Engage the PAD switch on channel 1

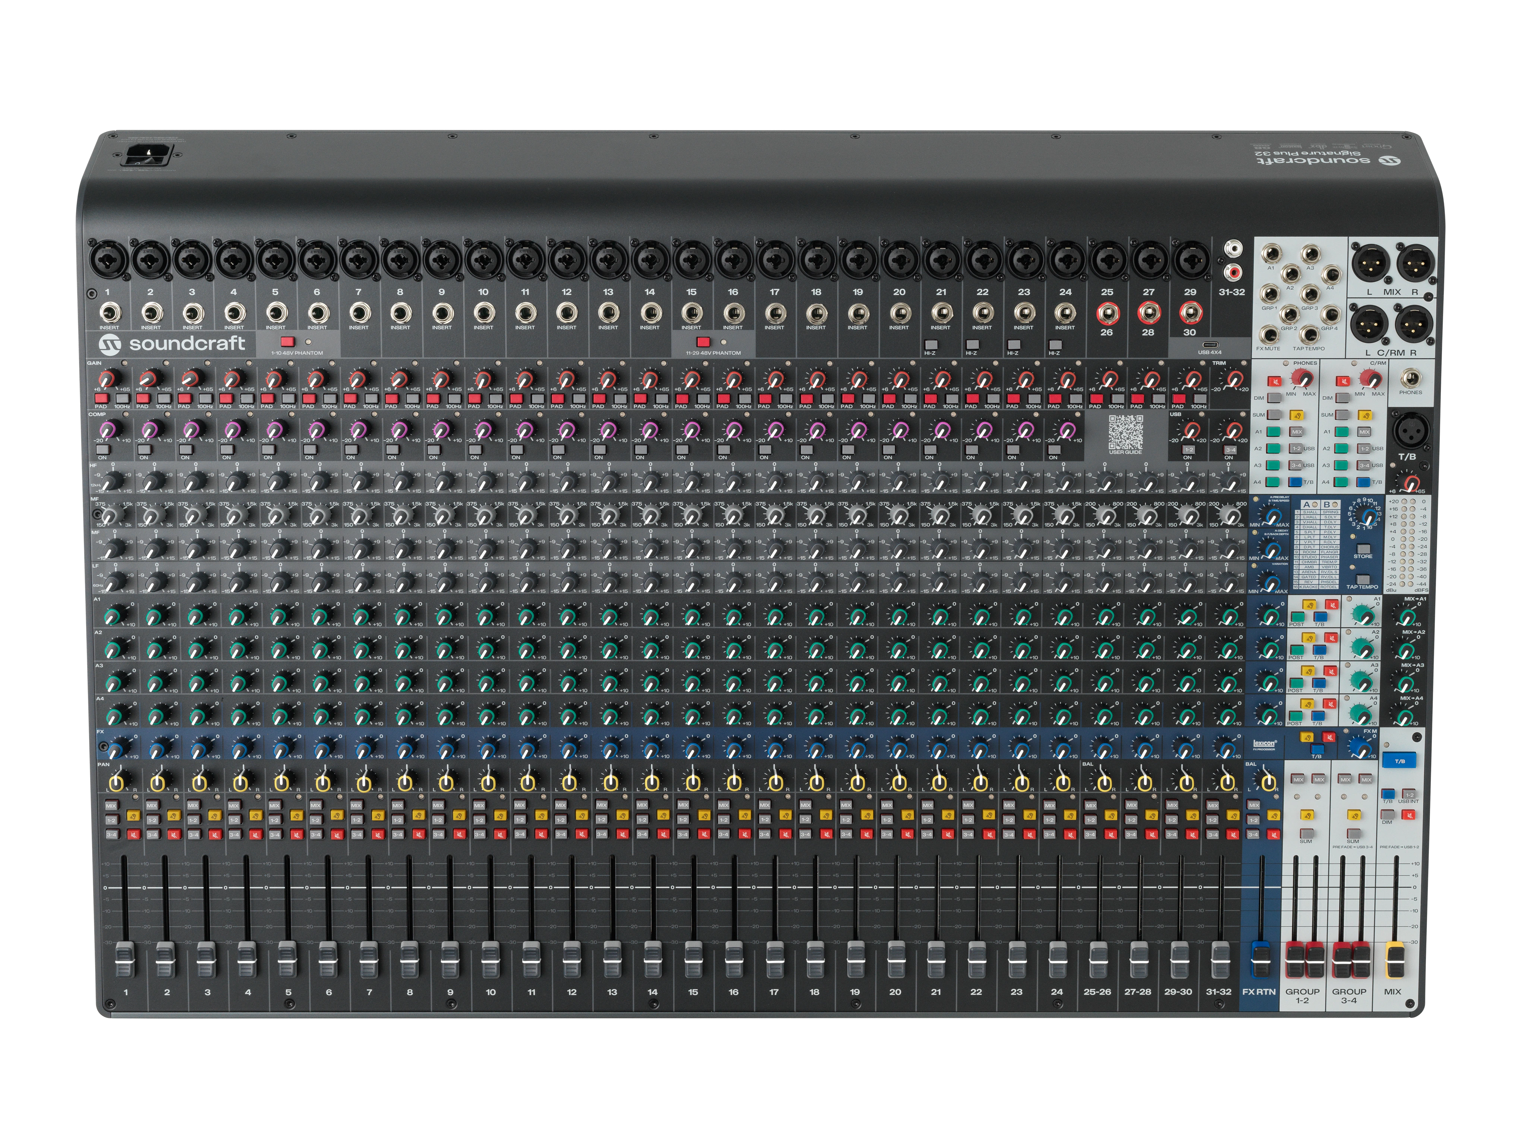pos(101,399)
